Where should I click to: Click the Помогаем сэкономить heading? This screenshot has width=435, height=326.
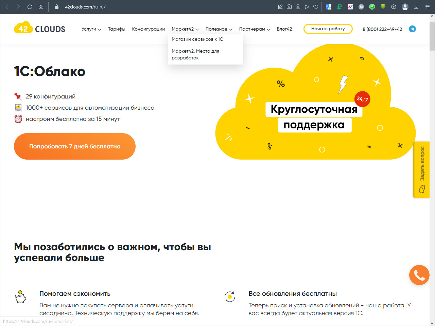(75, 294)
